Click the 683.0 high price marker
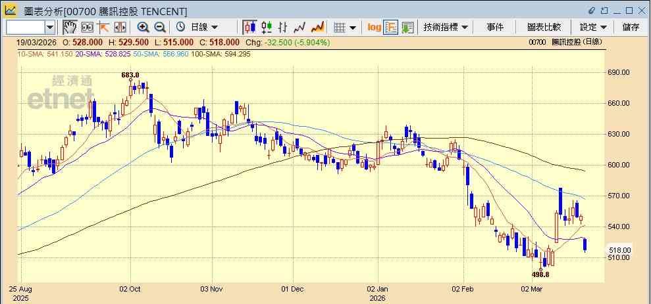The height and width of the screenshot is (304, 651). (130, 75)
